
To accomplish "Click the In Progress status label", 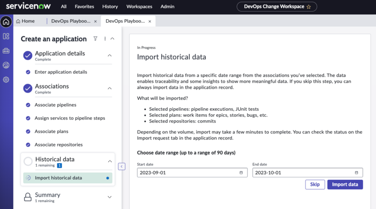I will 146,47.
